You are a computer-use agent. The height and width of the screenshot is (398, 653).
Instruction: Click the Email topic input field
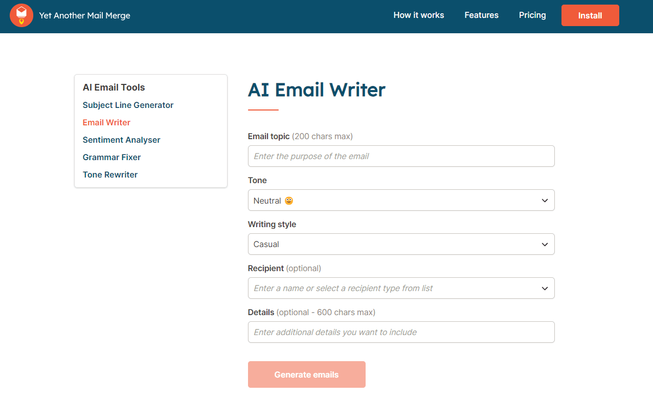coord(401,156)
